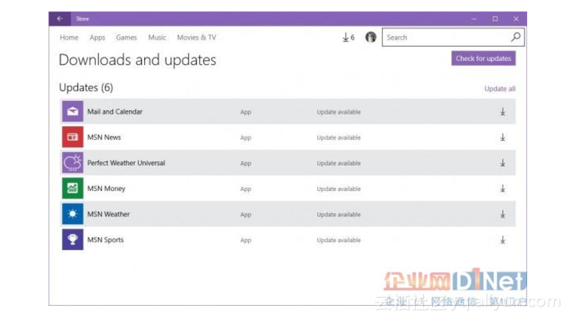Click the Perfect Weather Universal app icon
The width and height of the screenshot is (568, 318).
pos(73,163)
